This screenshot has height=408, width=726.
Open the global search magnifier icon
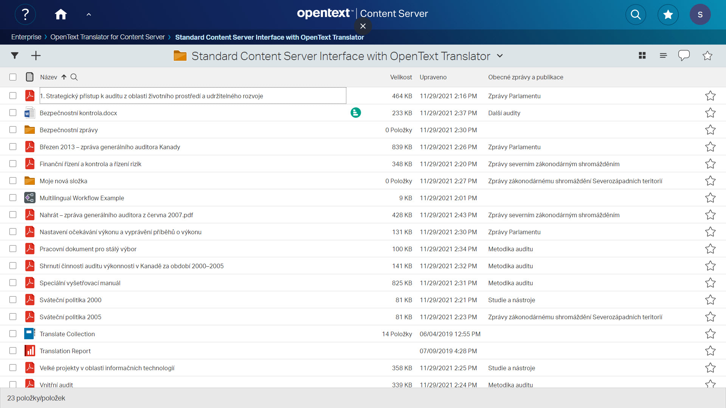(x=636, y=14)
